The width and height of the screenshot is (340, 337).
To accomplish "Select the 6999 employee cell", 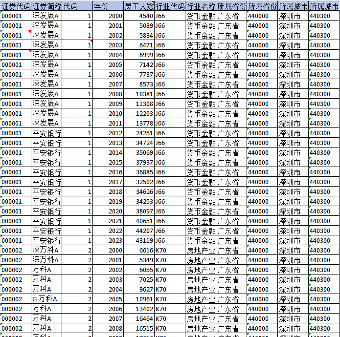I will pos(139,55).
